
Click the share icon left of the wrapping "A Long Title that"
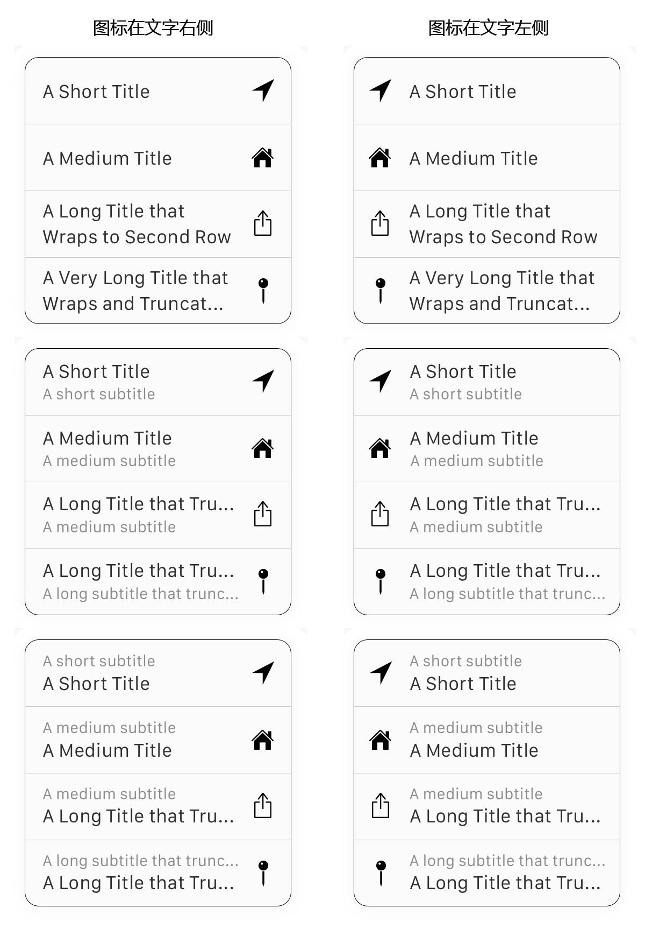(x=380, y=223)
